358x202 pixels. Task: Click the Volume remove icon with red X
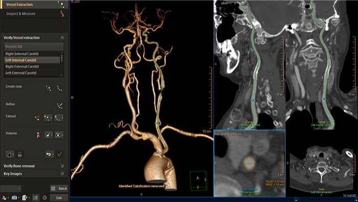coord(38,135)
